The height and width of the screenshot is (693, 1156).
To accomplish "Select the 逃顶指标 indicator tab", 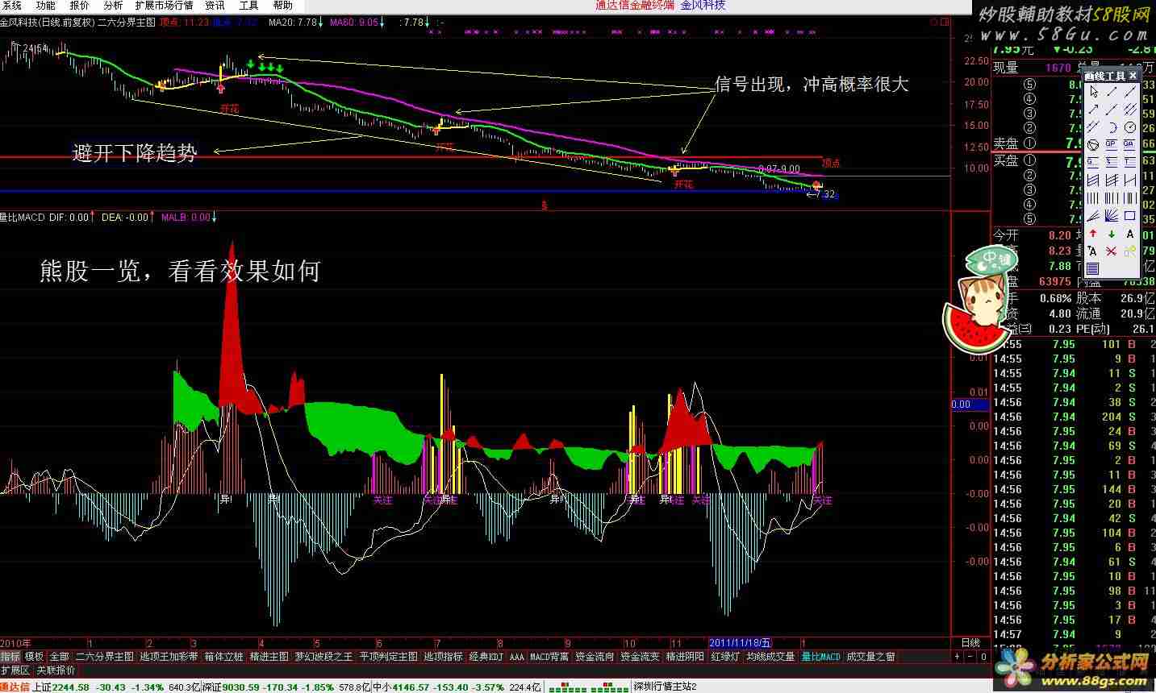I will tap(443, 657).
